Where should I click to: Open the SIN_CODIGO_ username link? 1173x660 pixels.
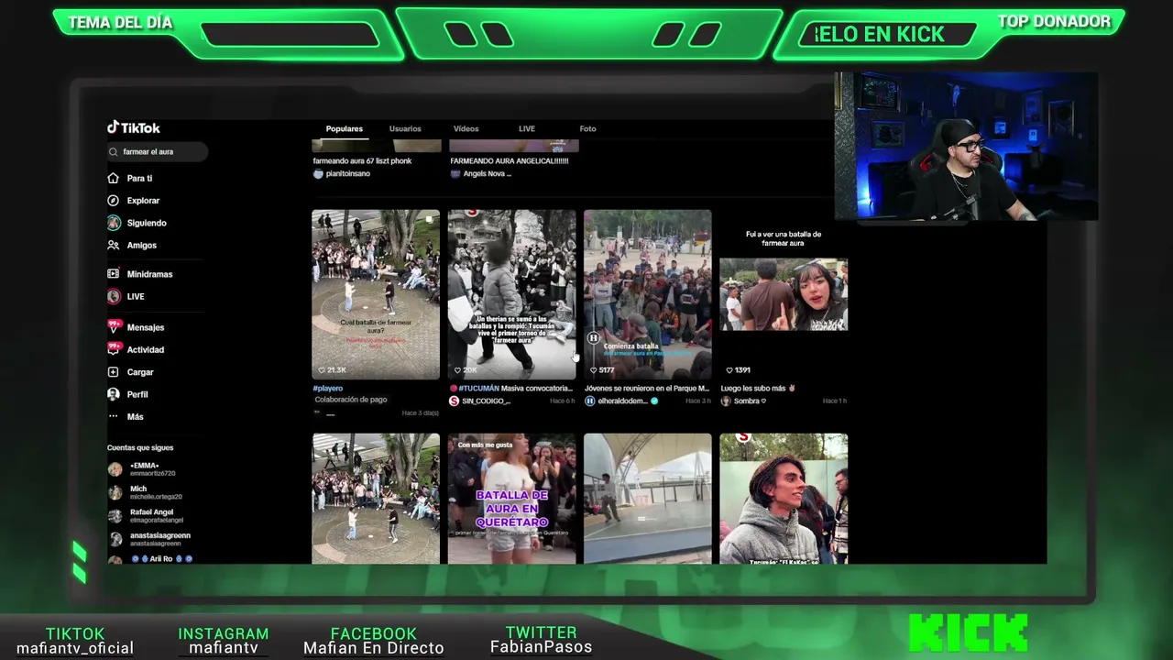pos(487,401)
